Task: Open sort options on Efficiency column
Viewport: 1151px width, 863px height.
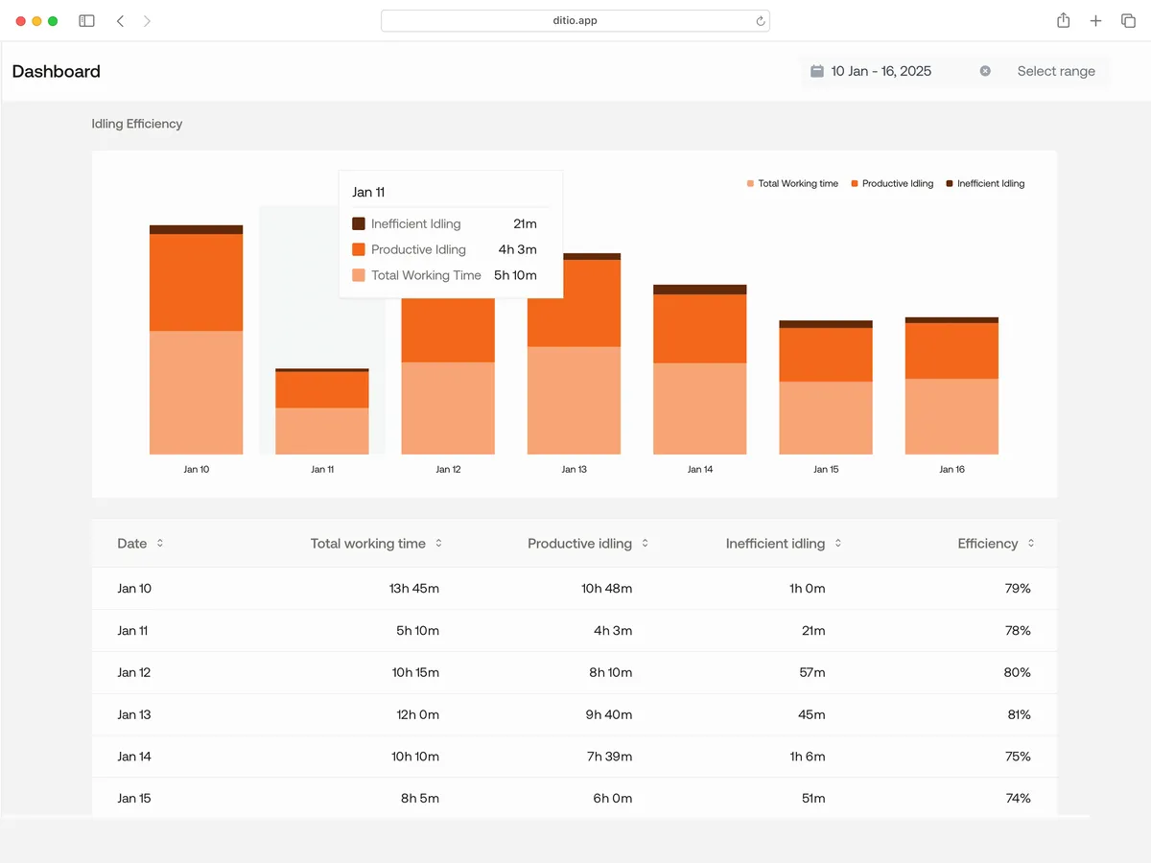Action: [1031, 543]
